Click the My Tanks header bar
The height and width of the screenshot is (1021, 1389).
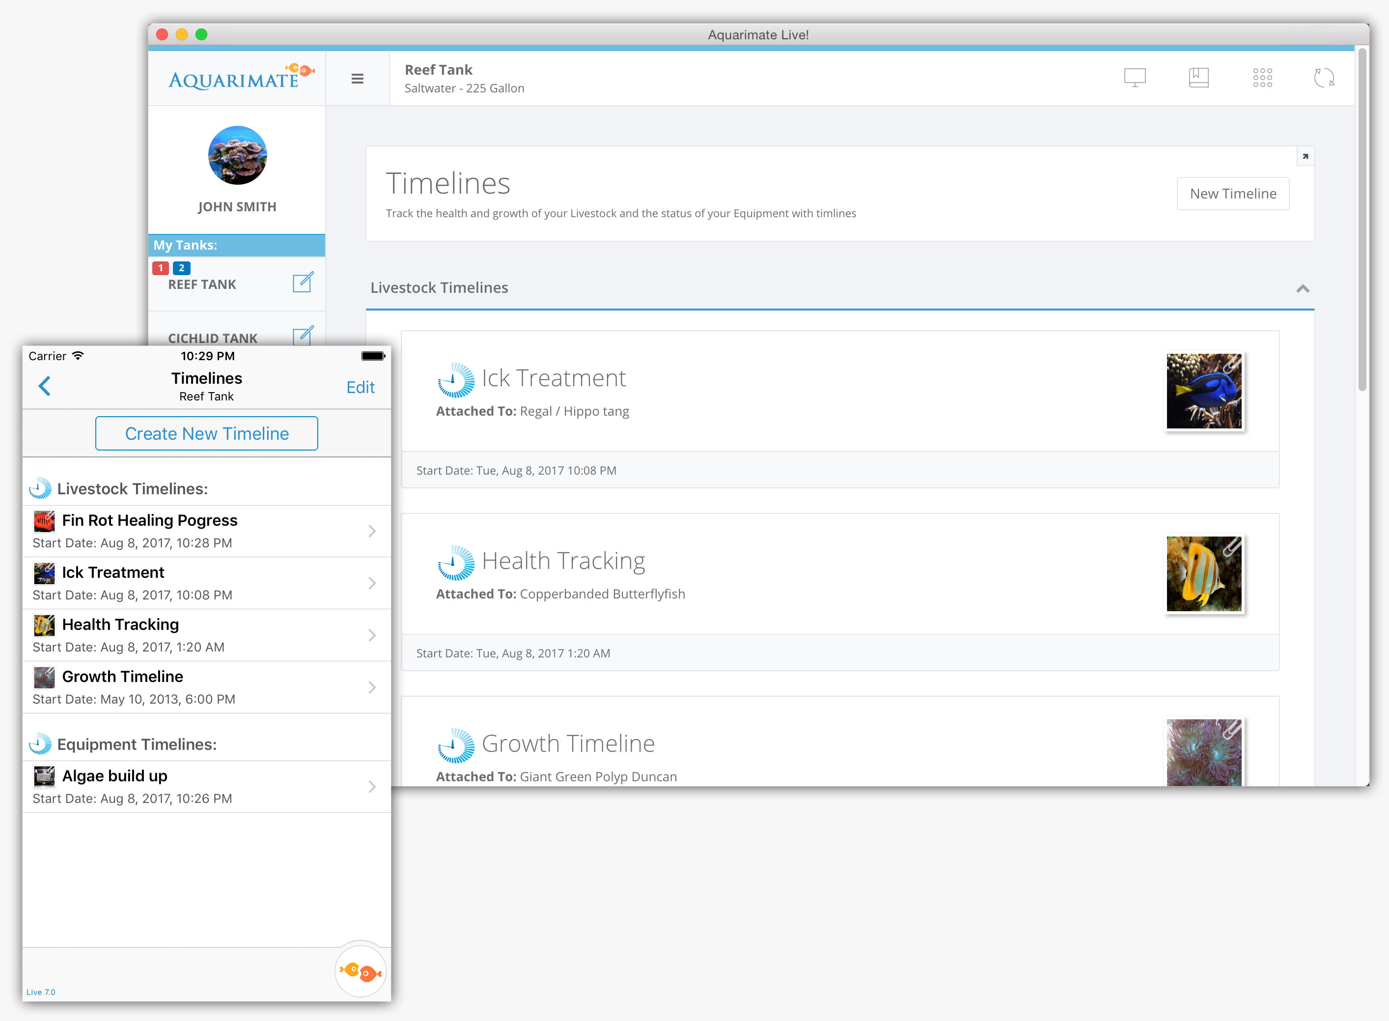[x=237, y=245]
